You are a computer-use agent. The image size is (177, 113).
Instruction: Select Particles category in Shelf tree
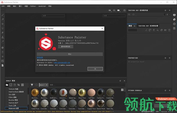tap(13, 103)
